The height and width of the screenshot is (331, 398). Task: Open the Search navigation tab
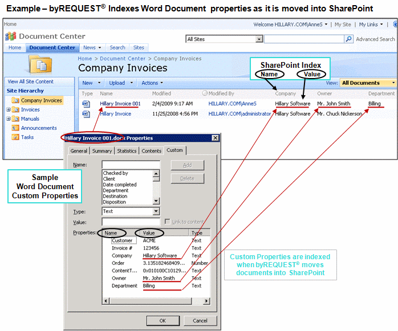click(x=117, y=47)
